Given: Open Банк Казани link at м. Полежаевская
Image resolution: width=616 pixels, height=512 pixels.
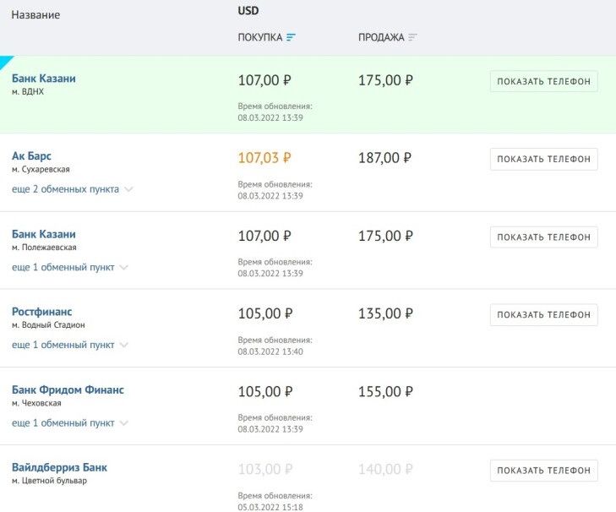Looking at the screenshot, I should 44,234.
